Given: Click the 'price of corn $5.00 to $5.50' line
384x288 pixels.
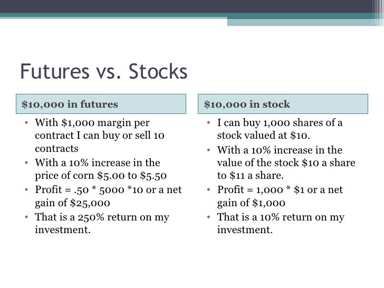Looking at the screenshot, I should (101, 175).
